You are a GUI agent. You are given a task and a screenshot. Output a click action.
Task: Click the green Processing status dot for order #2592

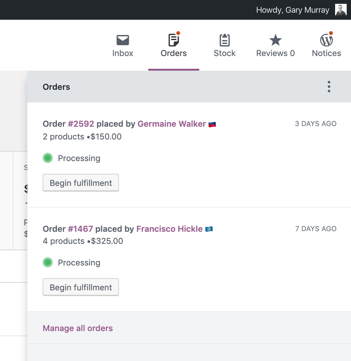(47, 158)
